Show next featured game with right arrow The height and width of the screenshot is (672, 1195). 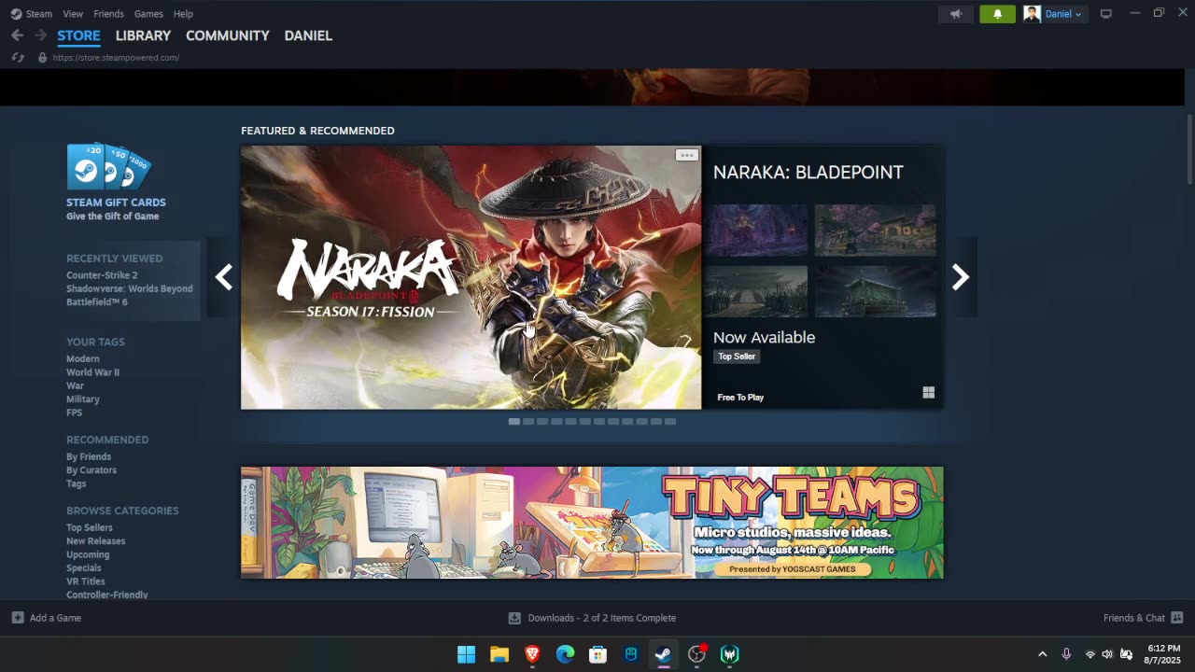coord(961,277)
